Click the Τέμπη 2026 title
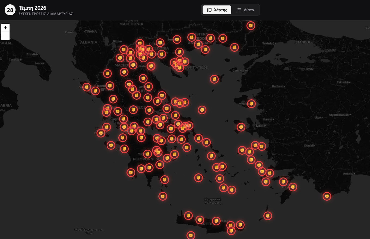The image size is (370, 239). click(x=32, y=8)
